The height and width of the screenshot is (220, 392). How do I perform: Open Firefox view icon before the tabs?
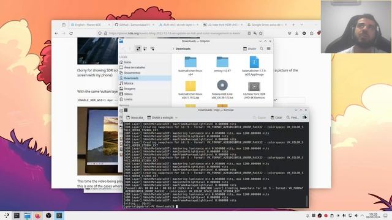click(x=64, y=24)
